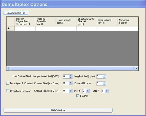Click the grid's scroll right arrow
146x116 pixels.
(136, 69)
